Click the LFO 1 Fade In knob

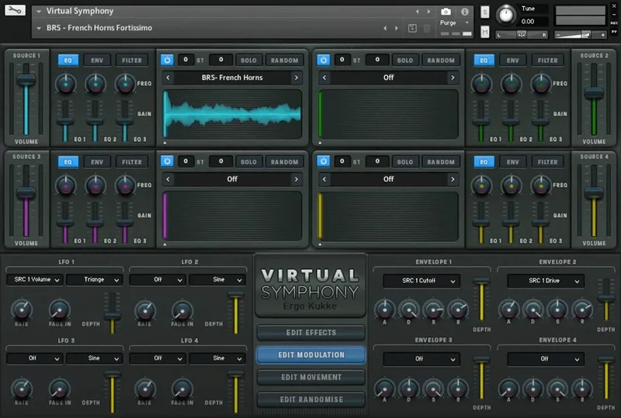(60, 309)
